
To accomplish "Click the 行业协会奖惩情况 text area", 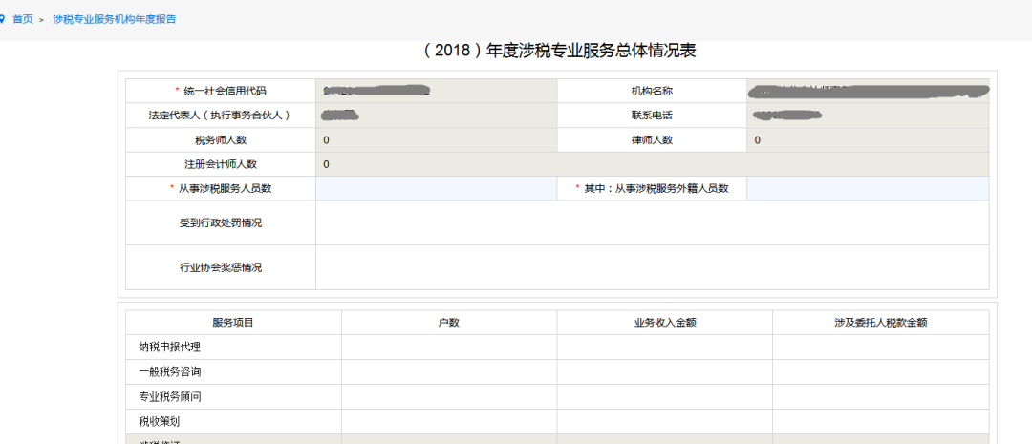I will click(x=653, y=267).
